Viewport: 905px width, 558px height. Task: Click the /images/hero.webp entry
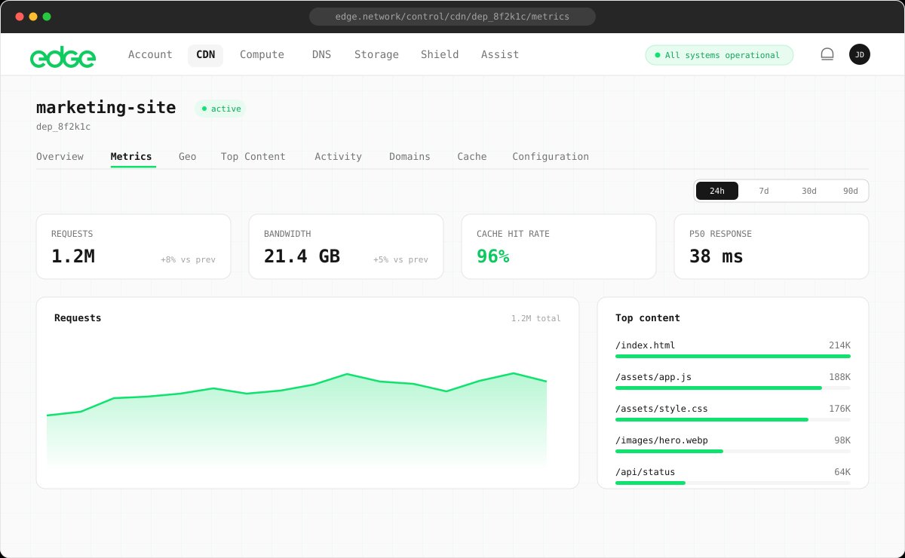coord(733,444)
